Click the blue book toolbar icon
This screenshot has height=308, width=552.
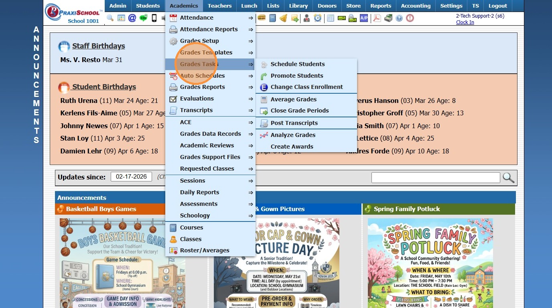(273, 18)
